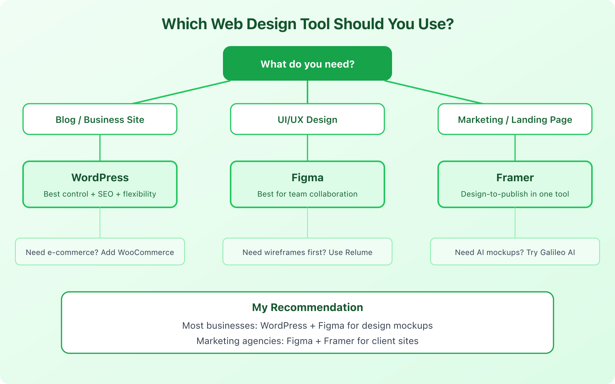This screenshot has height=384, width=615.
Task: Select the "Best for team collaboration" subtitle
Action: [307, 194]
